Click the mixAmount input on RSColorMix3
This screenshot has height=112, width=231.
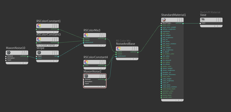tap(84, 42)
